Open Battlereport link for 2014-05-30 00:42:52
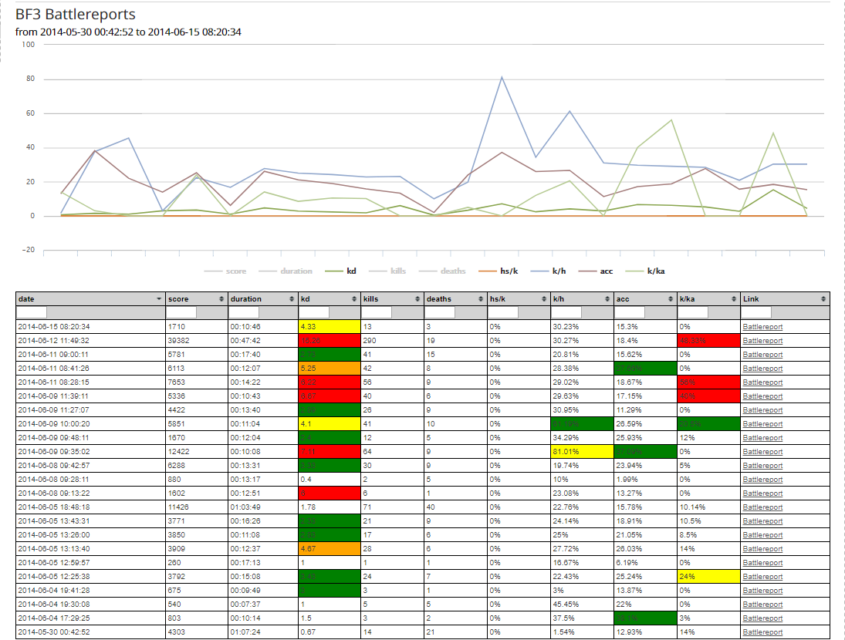845x640 pixels. click(762, 632)
